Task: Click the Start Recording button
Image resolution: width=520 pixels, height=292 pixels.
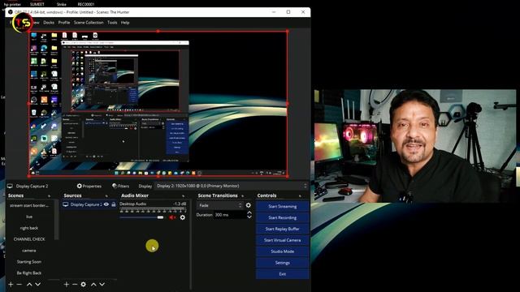Action: [x=283, y=217]
